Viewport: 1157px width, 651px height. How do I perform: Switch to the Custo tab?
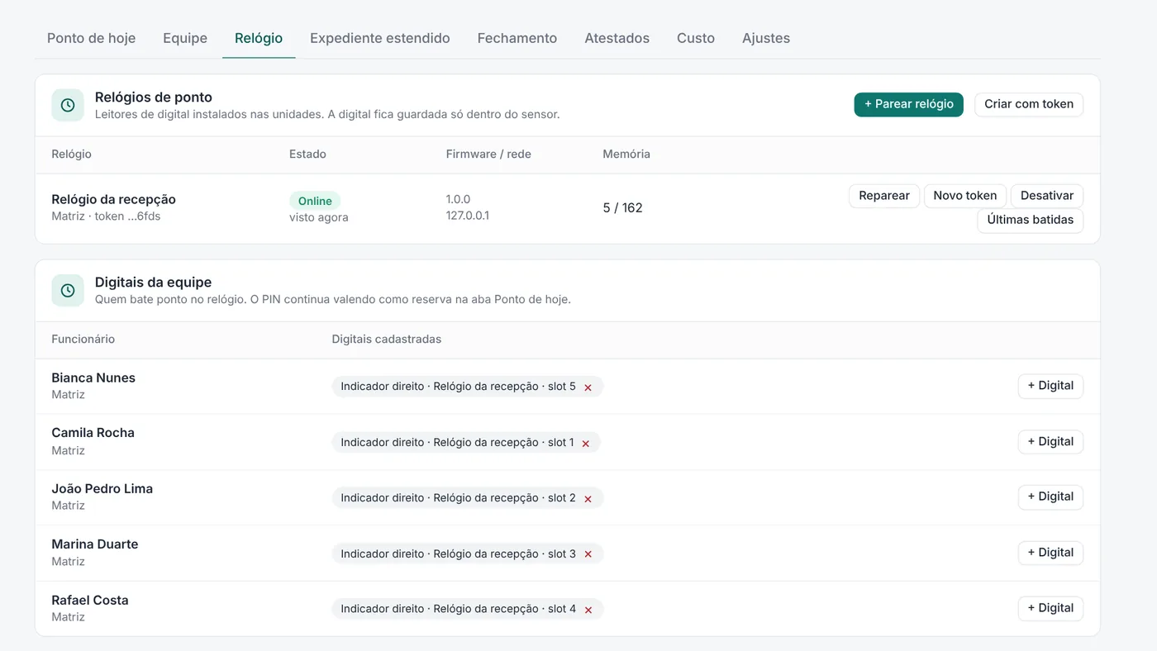[x=696, y=38]
